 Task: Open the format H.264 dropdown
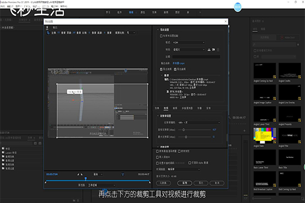coord(189,42)
